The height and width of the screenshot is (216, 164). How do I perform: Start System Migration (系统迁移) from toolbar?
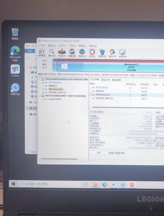pyautogui.click(x=123, y=53)
